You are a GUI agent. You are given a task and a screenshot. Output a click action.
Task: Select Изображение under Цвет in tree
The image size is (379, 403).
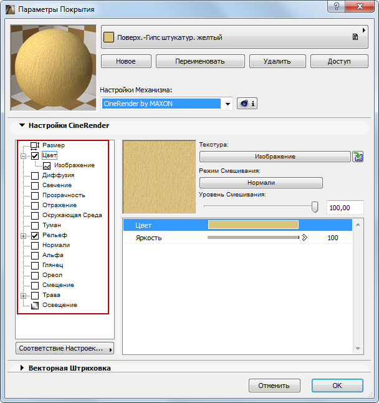point(74,165)
